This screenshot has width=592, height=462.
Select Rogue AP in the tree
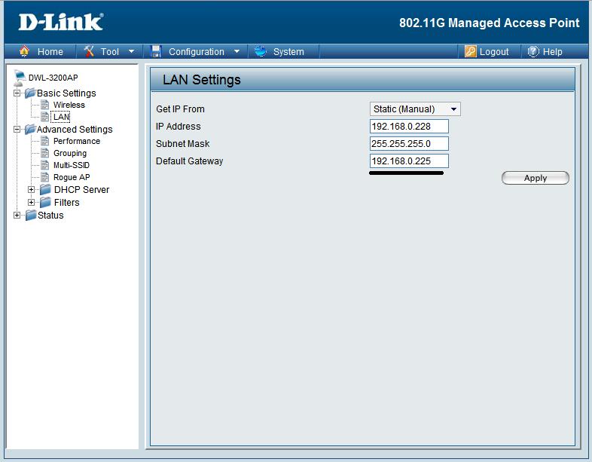tap(72, 177)
